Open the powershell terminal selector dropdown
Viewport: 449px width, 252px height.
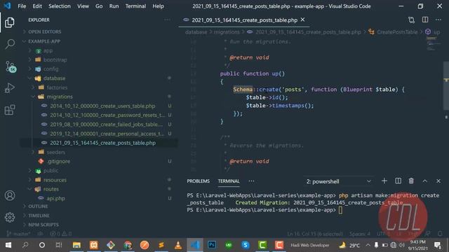point(338,181)
